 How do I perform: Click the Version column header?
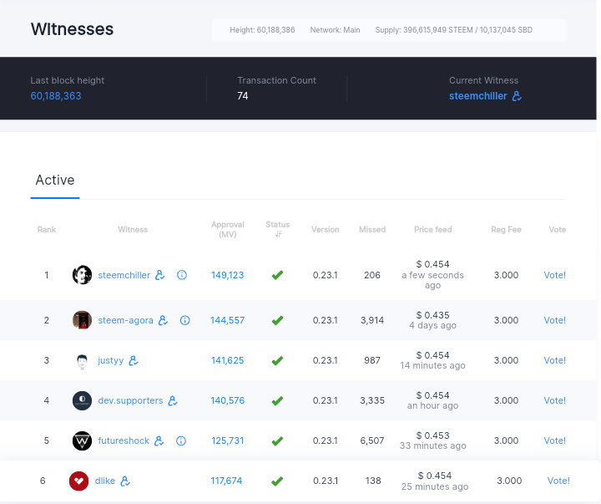325,230
